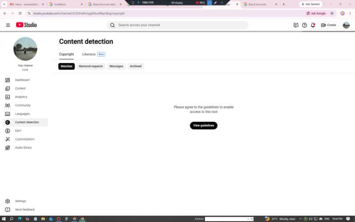Open Languages in the sidebar
The width and height of the screenshot is (355, 222).
point(25,114)
